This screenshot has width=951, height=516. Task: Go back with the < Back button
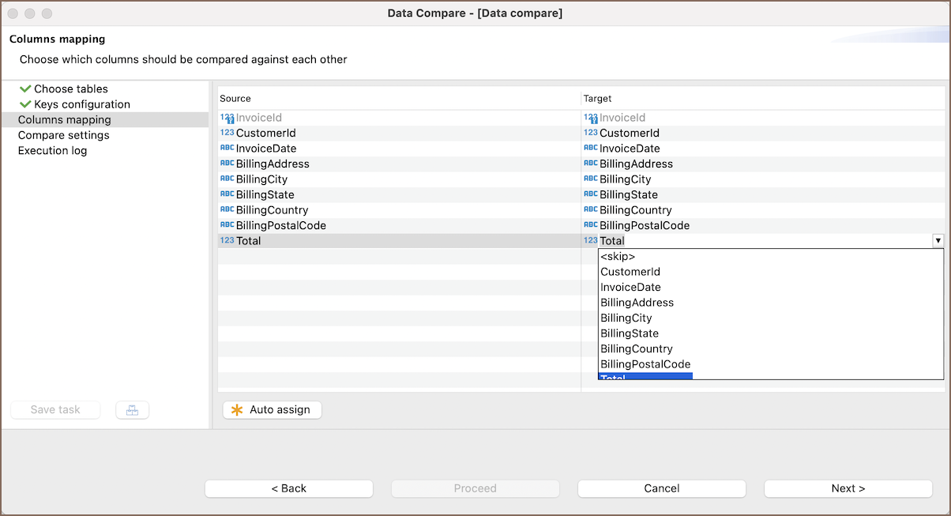pos(289,488)
